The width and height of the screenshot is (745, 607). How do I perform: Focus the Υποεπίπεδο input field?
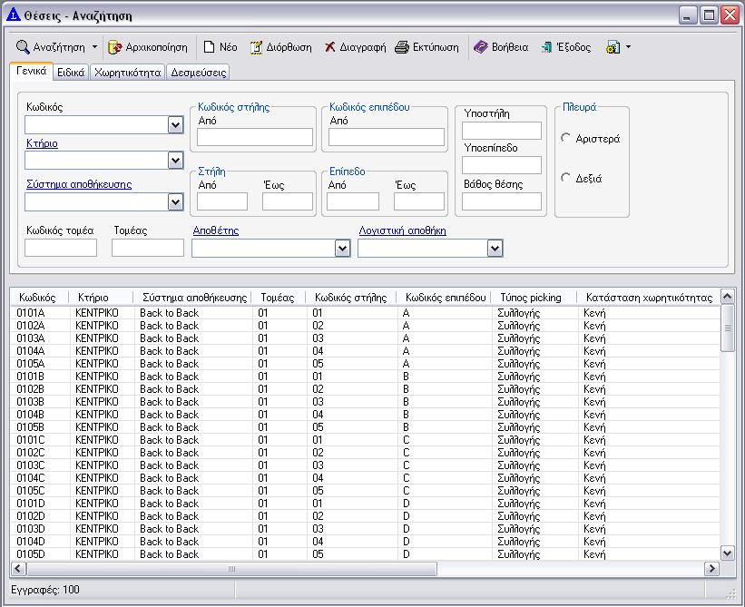click(502, 165)
